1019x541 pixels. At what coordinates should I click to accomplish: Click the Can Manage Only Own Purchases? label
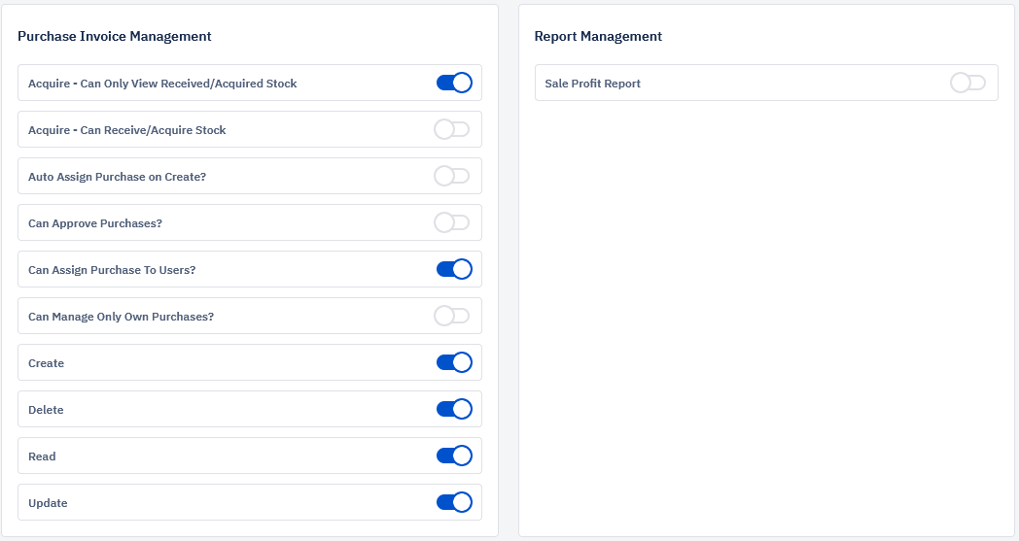[x=121, y=317]
